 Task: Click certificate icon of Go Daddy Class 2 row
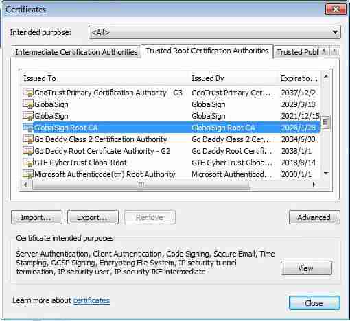[x=28, y=139]
